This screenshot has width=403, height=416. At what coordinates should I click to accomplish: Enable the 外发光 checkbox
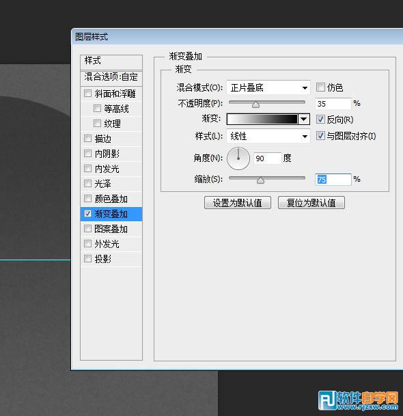(x=87, y=244)
